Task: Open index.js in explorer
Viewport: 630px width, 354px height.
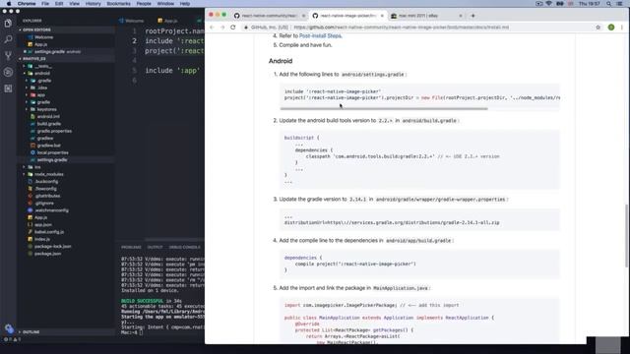Action: (x=42, y=239)
